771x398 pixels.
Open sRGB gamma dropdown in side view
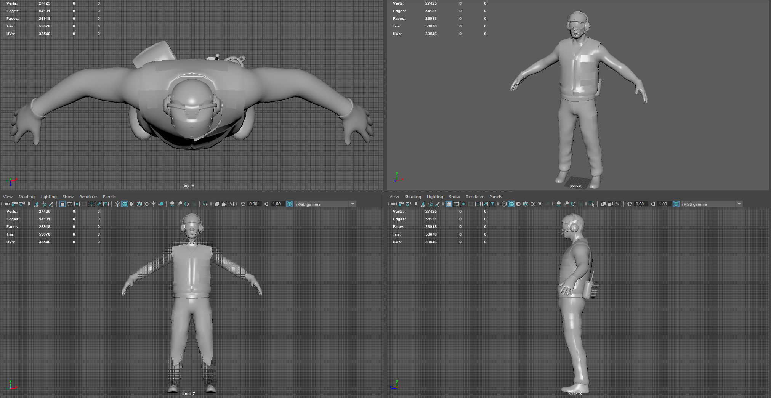[x=712, y=204]
